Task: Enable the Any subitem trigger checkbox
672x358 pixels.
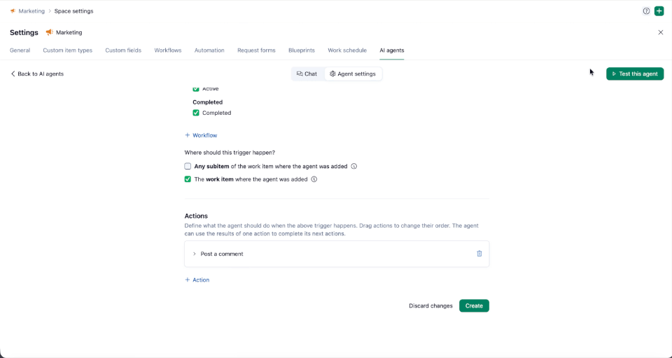Action: click(x=188, y=166)
